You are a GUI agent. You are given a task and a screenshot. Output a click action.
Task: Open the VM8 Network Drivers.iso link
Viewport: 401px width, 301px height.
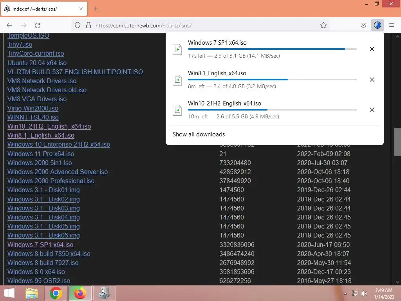(42, 81)
